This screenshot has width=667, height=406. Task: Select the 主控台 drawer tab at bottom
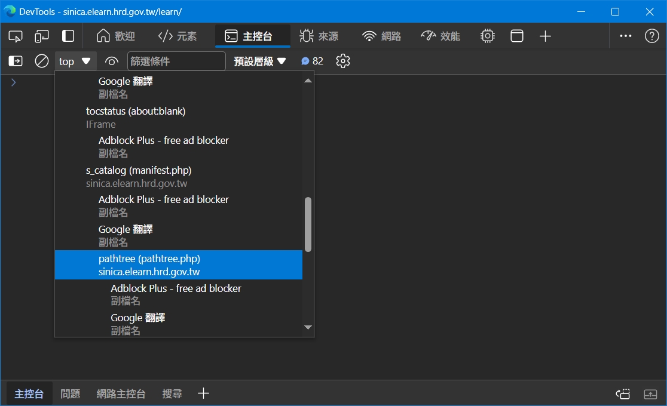(29, 393)
